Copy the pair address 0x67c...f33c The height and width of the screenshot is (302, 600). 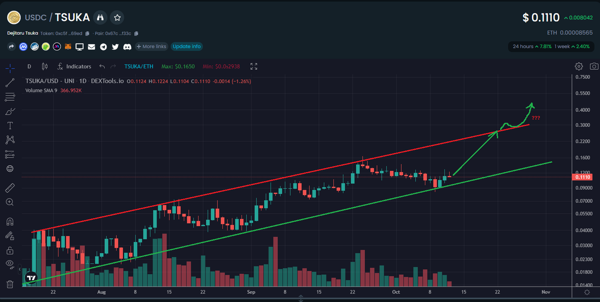(x=136, y=33)
